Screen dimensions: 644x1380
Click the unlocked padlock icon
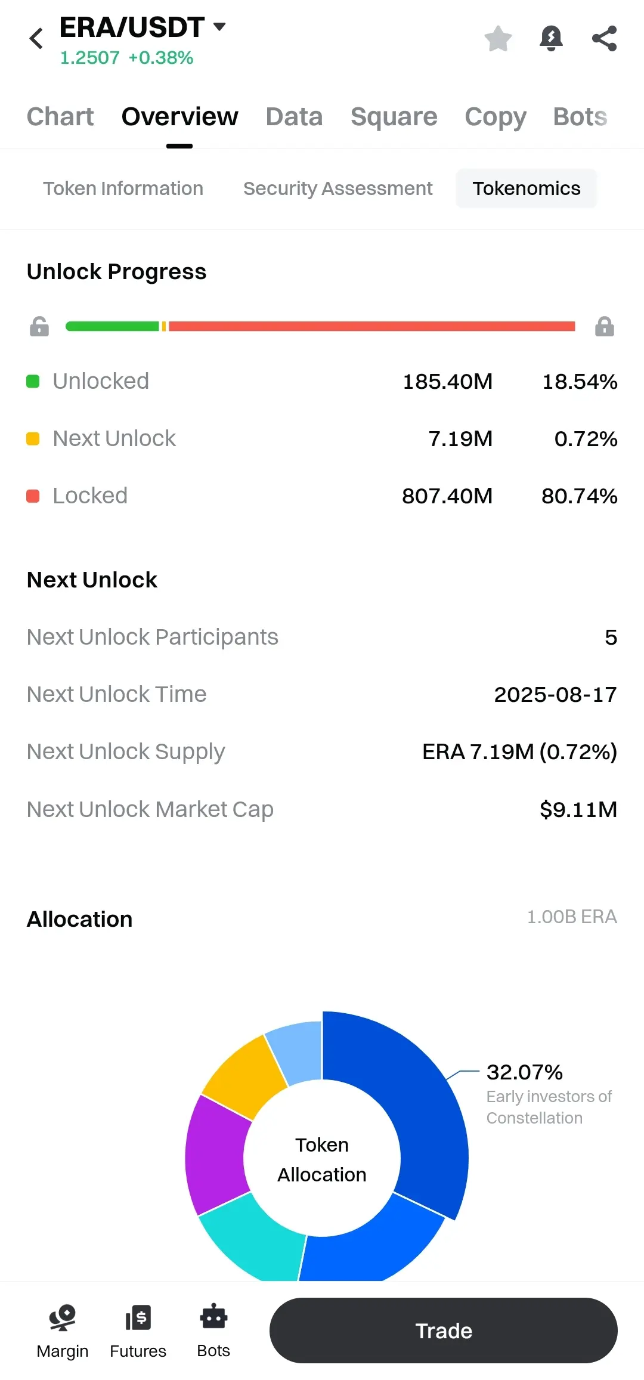click(x=39, y=326)
